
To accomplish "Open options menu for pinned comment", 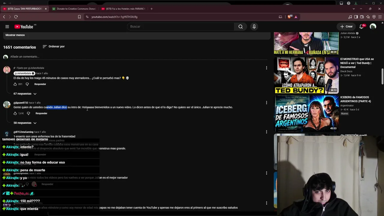I will [266, 68].
